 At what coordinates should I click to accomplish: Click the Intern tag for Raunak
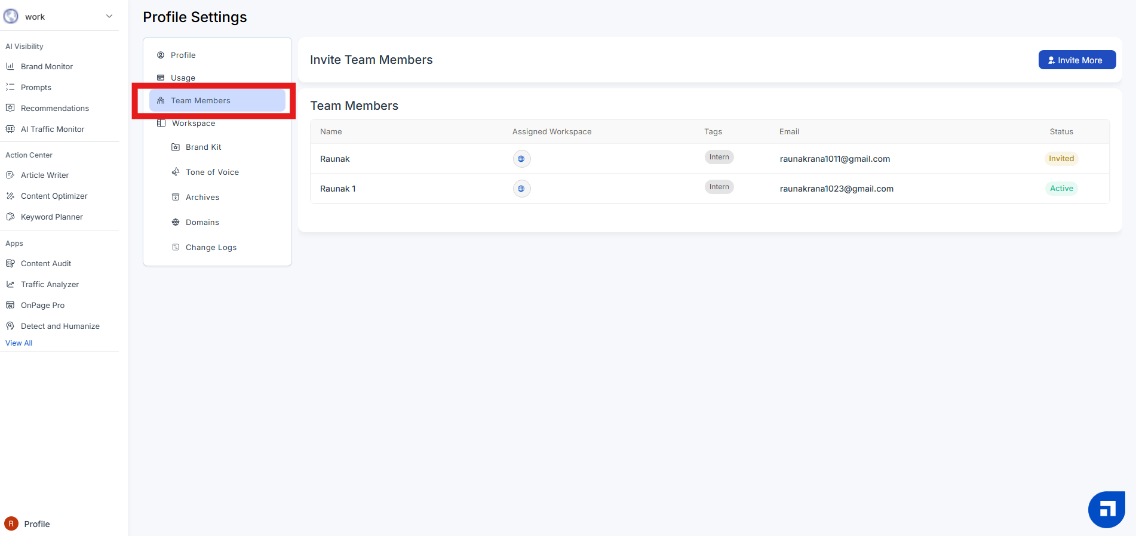[719, 157]
